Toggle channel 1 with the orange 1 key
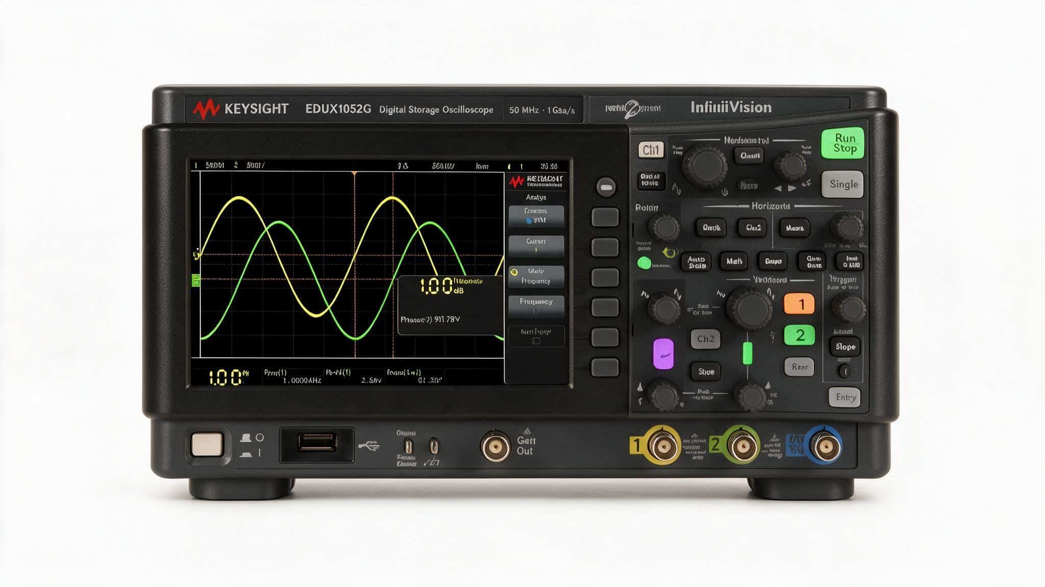The image size is (1045, 587). point(799,304)
